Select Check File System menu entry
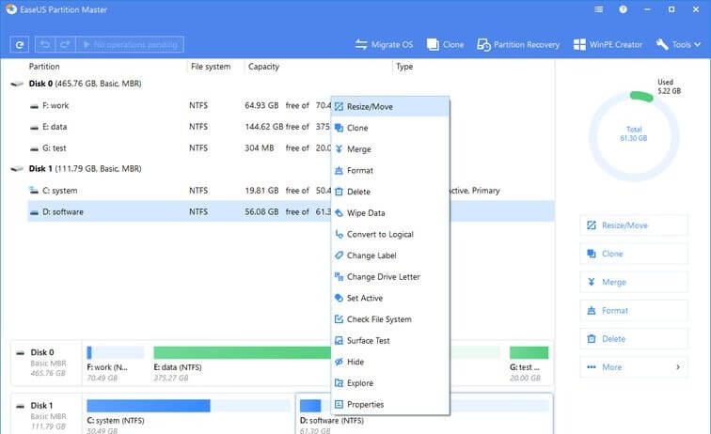The image size is (711, 434). pyautogui.click(x=390, y=319)
